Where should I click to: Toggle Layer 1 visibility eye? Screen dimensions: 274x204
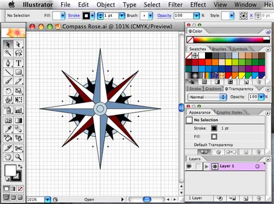pos(189,166)
